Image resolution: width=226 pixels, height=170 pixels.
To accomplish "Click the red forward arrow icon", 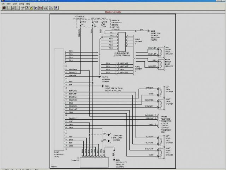I will [x=41, y=8].
